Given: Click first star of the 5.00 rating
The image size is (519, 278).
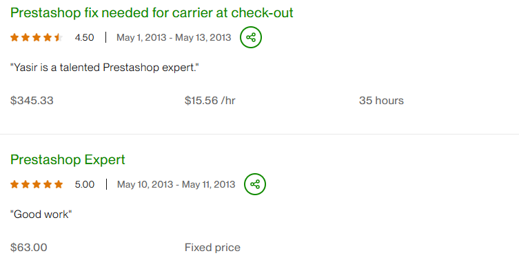Looking at the screenshot, I should coord(14,184).
